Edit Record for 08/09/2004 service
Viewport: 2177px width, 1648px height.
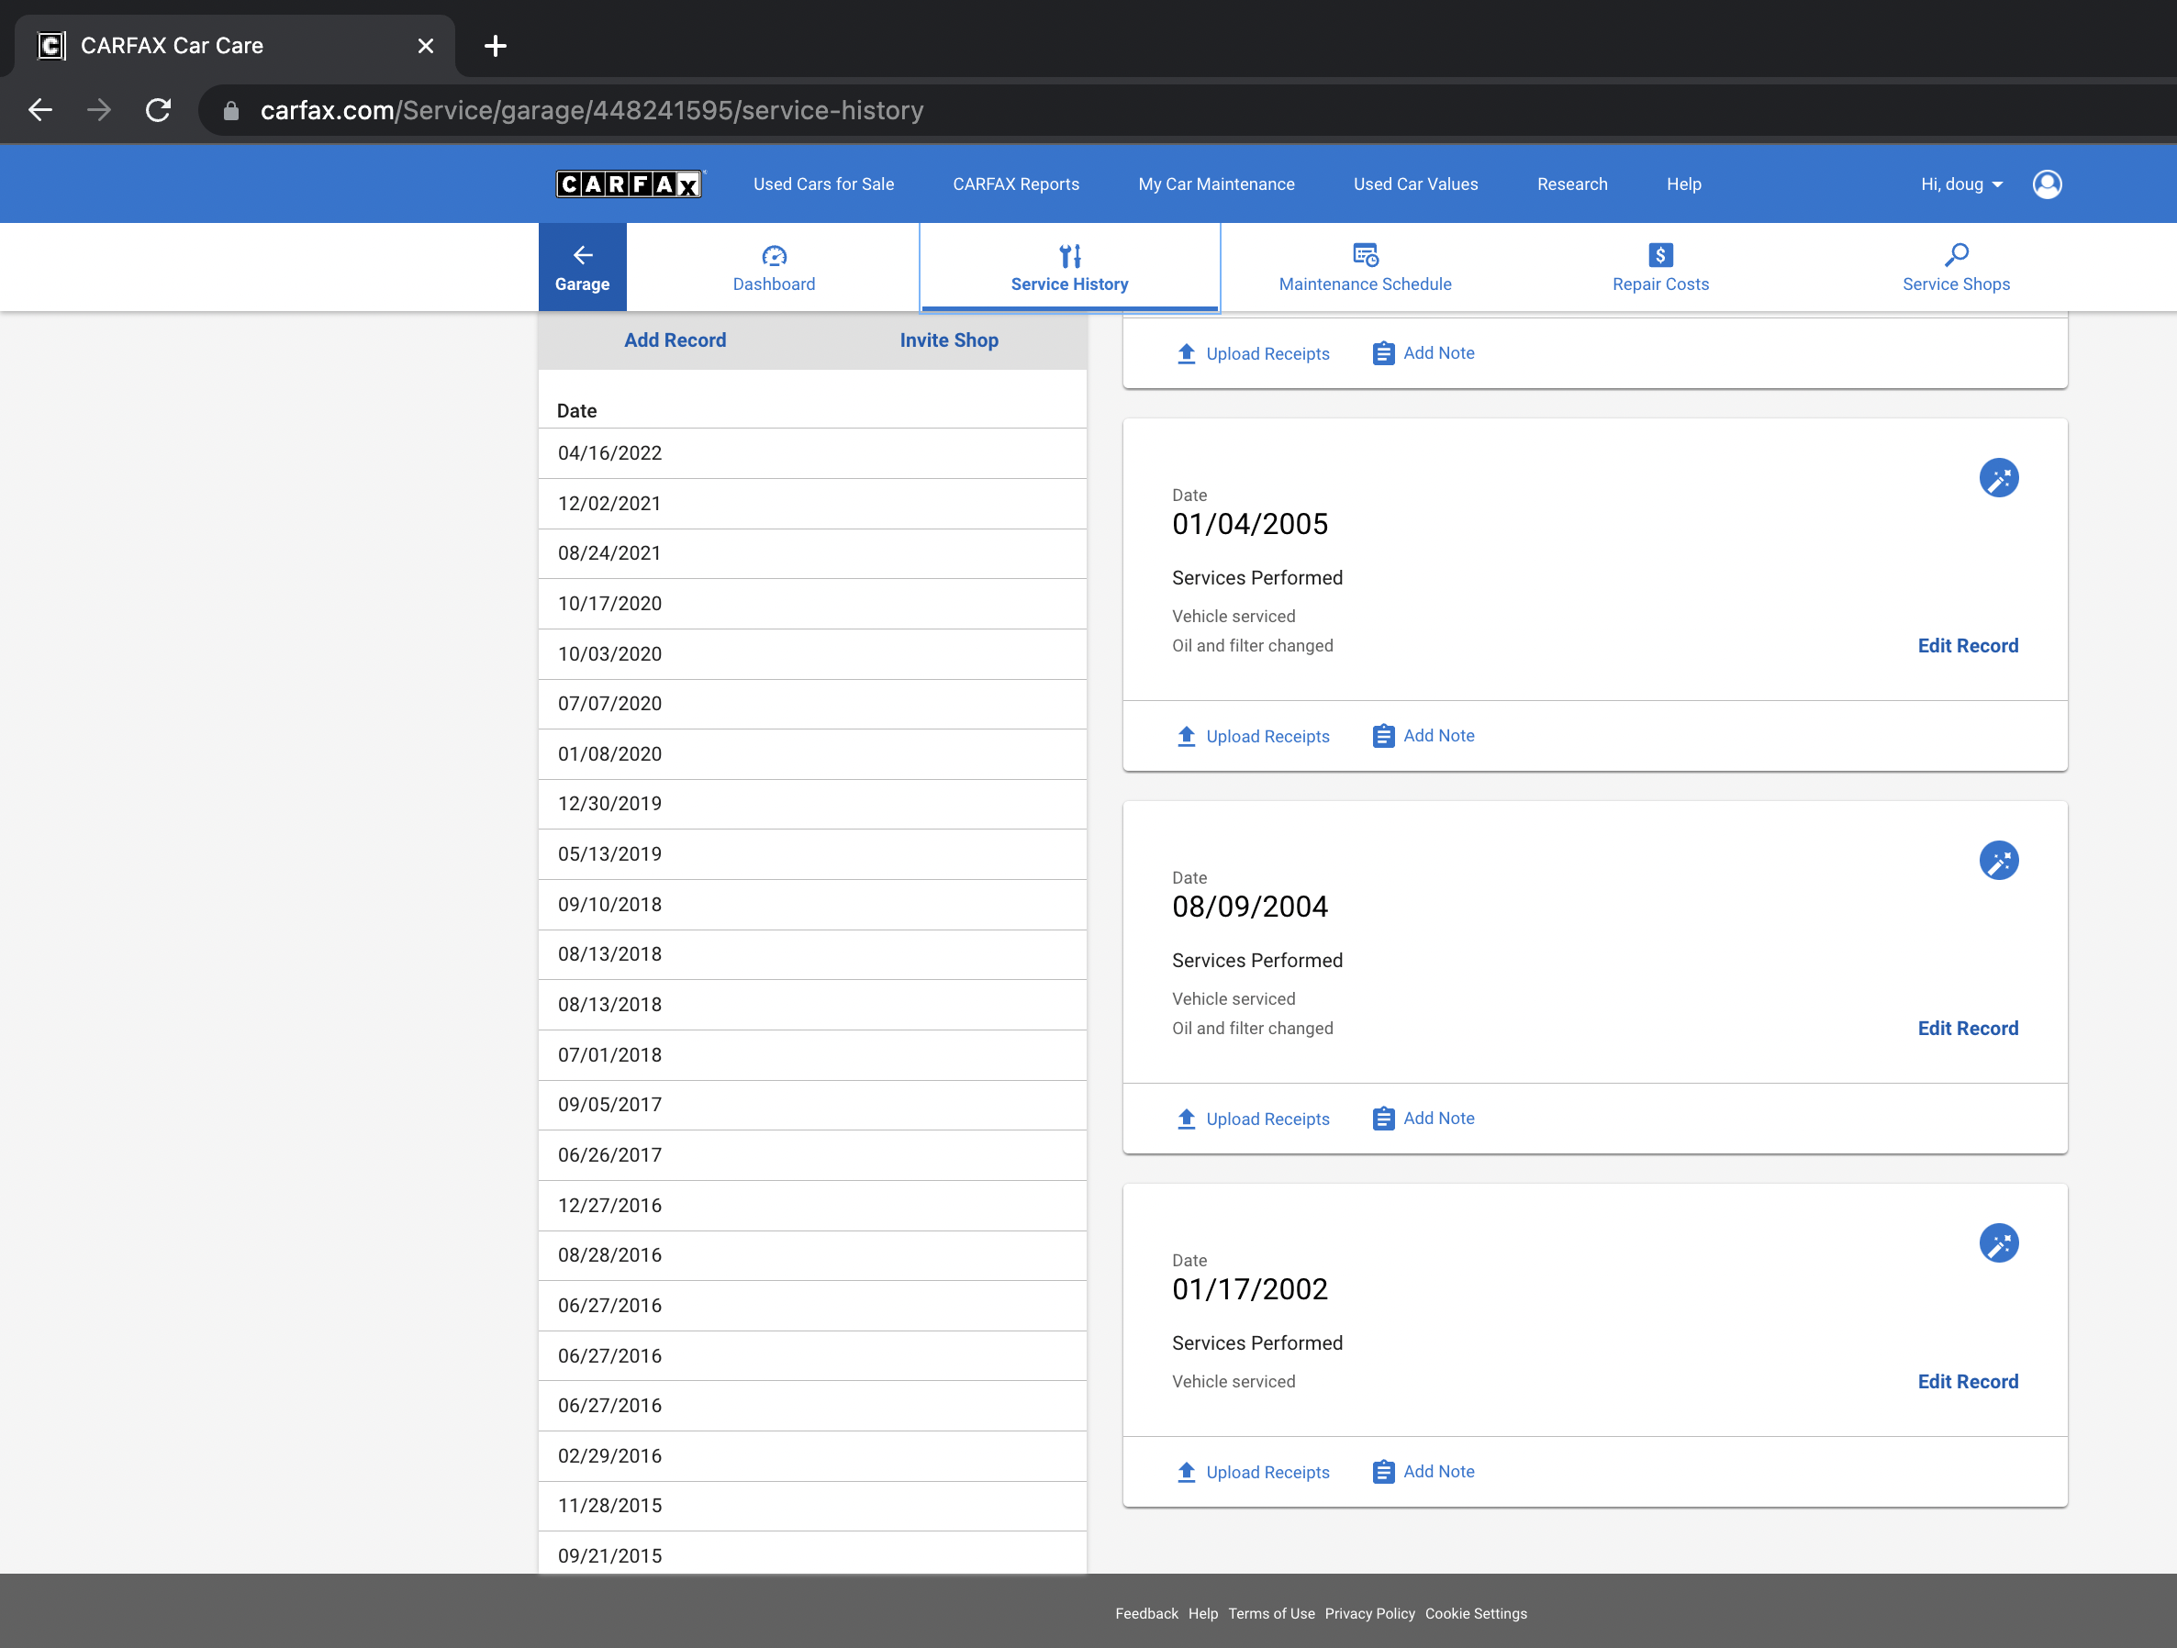click(1968, 1028)
